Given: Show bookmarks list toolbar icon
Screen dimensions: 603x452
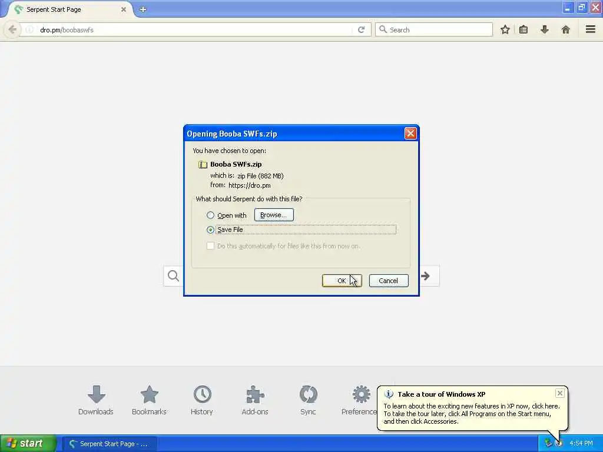Looking at the screenshot, I should pos(524,29).
